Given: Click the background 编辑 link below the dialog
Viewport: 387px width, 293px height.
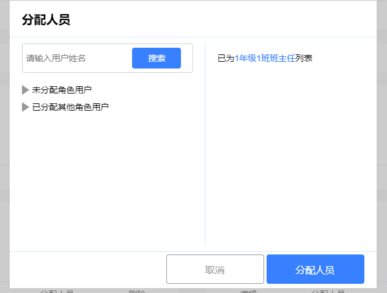Looking at the screenshot, I should (248, 291).
